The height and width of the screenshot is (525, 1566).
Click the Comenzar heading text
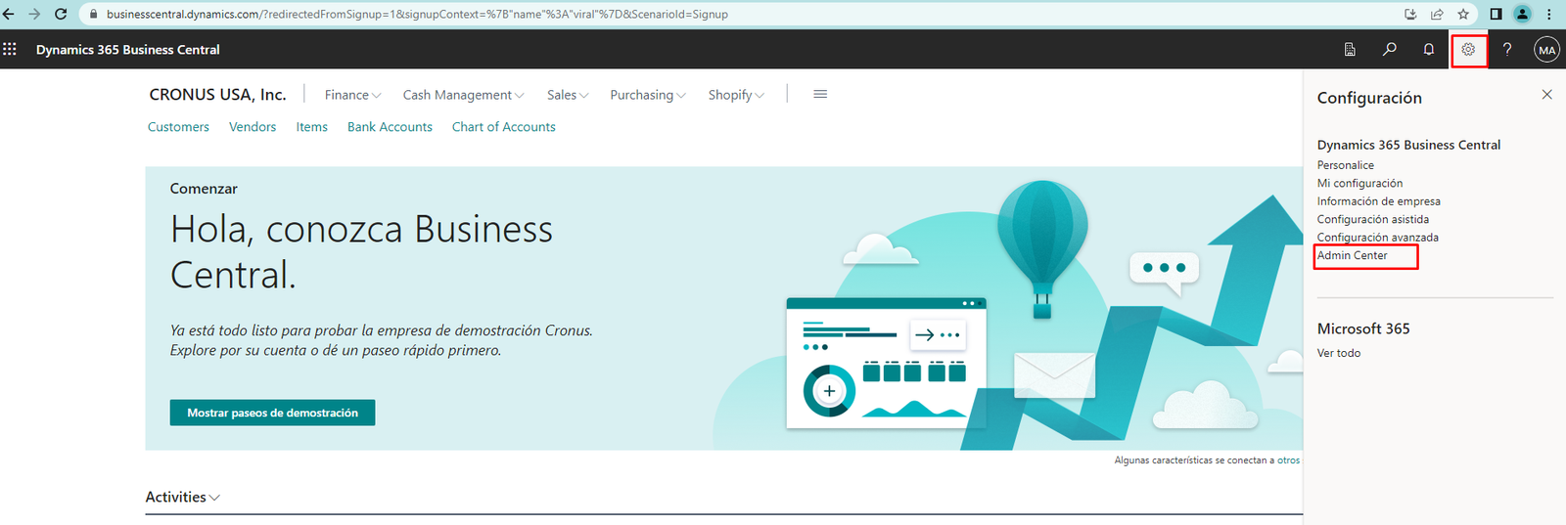coord(204,189)
